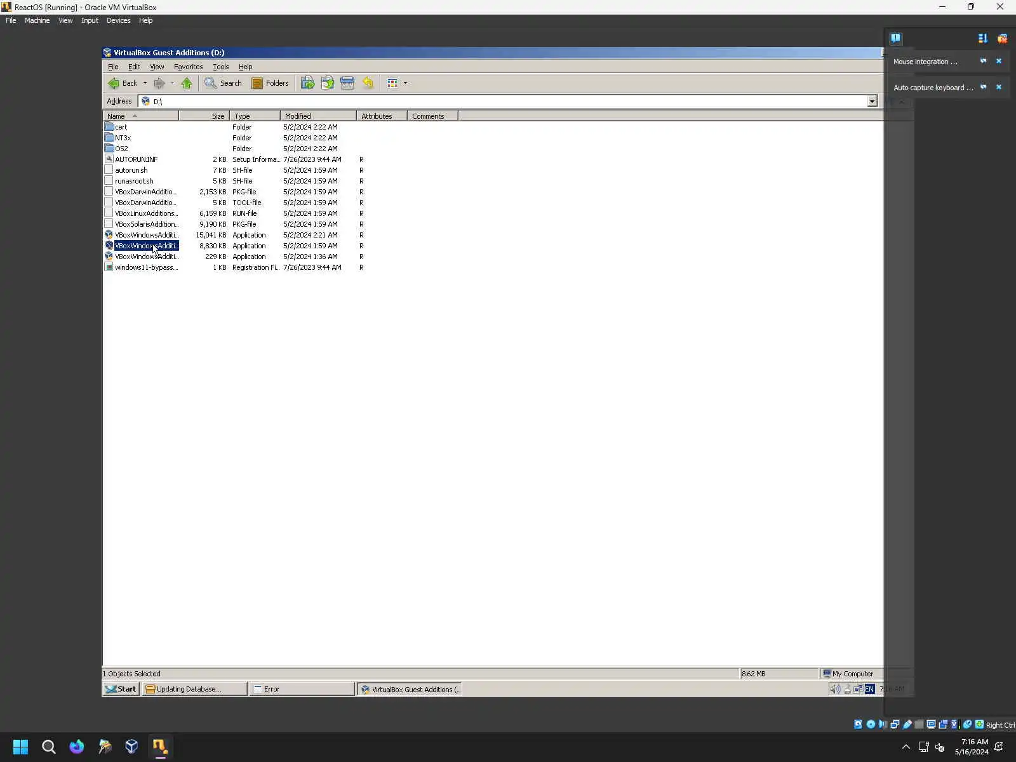Click the hard disk indicator in VirtualBox status bar
1016x762 pixels.
tap(859, 725)
